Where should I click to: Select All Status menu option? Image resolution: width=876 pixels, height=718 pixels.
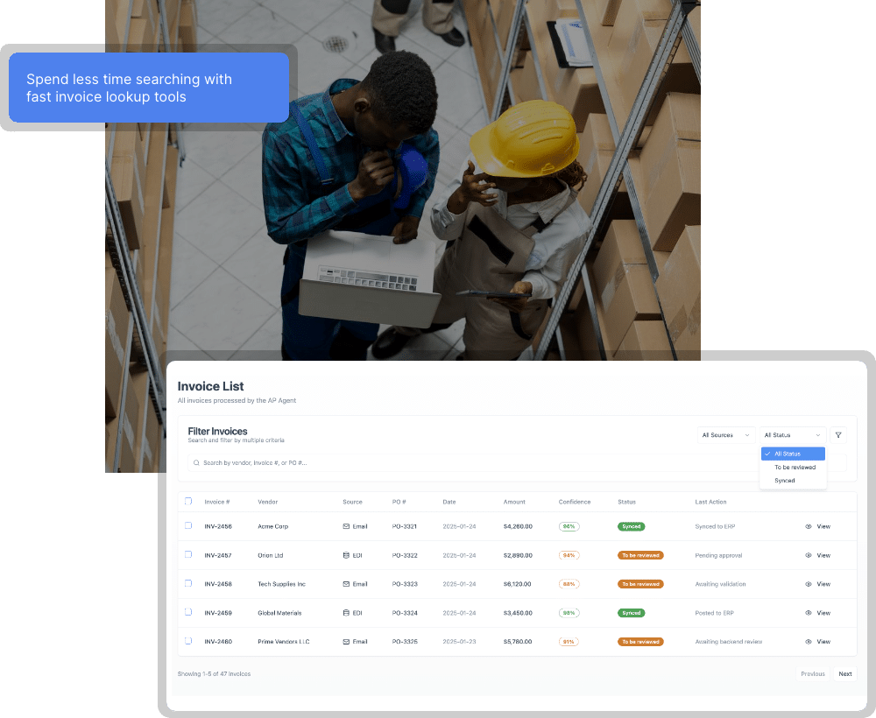793,454
